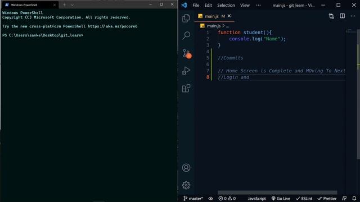
Task: Click the editor vertical scrollbar
Action: pos(358,94)
